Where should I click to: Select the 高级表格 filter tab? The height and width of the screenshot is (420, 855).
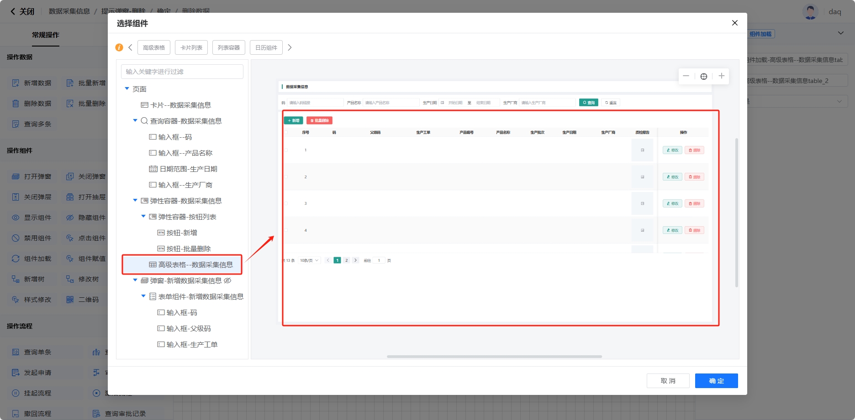point(154,47)
